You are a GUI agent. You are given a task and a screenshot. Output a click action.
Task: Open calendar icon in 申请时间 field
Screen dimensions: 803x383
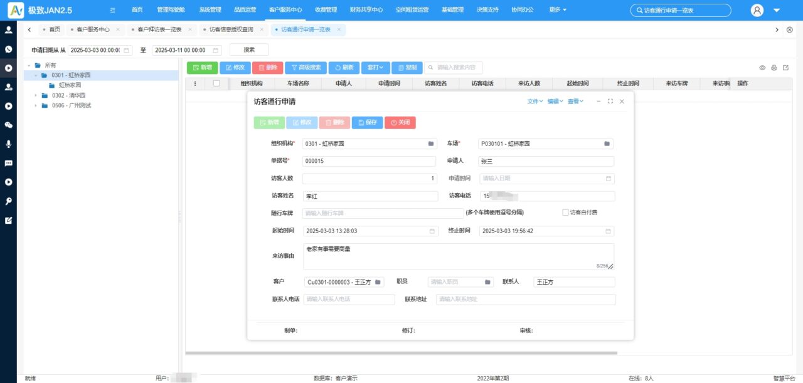[x=608, y=179]
